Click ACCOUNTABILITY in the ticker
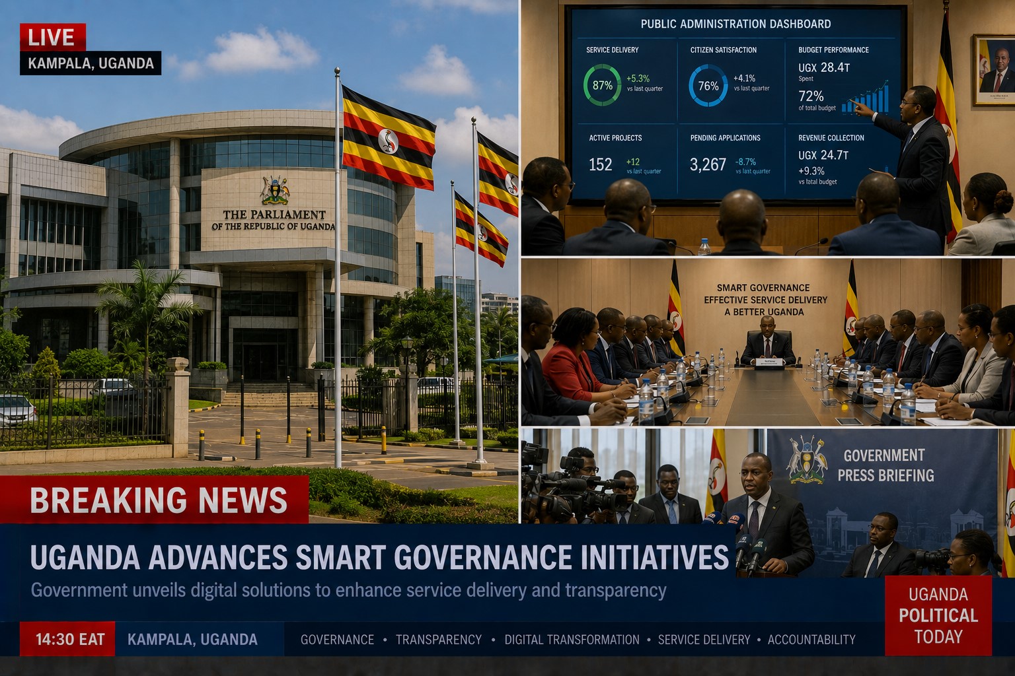Viewport: 1015px width, 676px height. (x=811, y=640)
